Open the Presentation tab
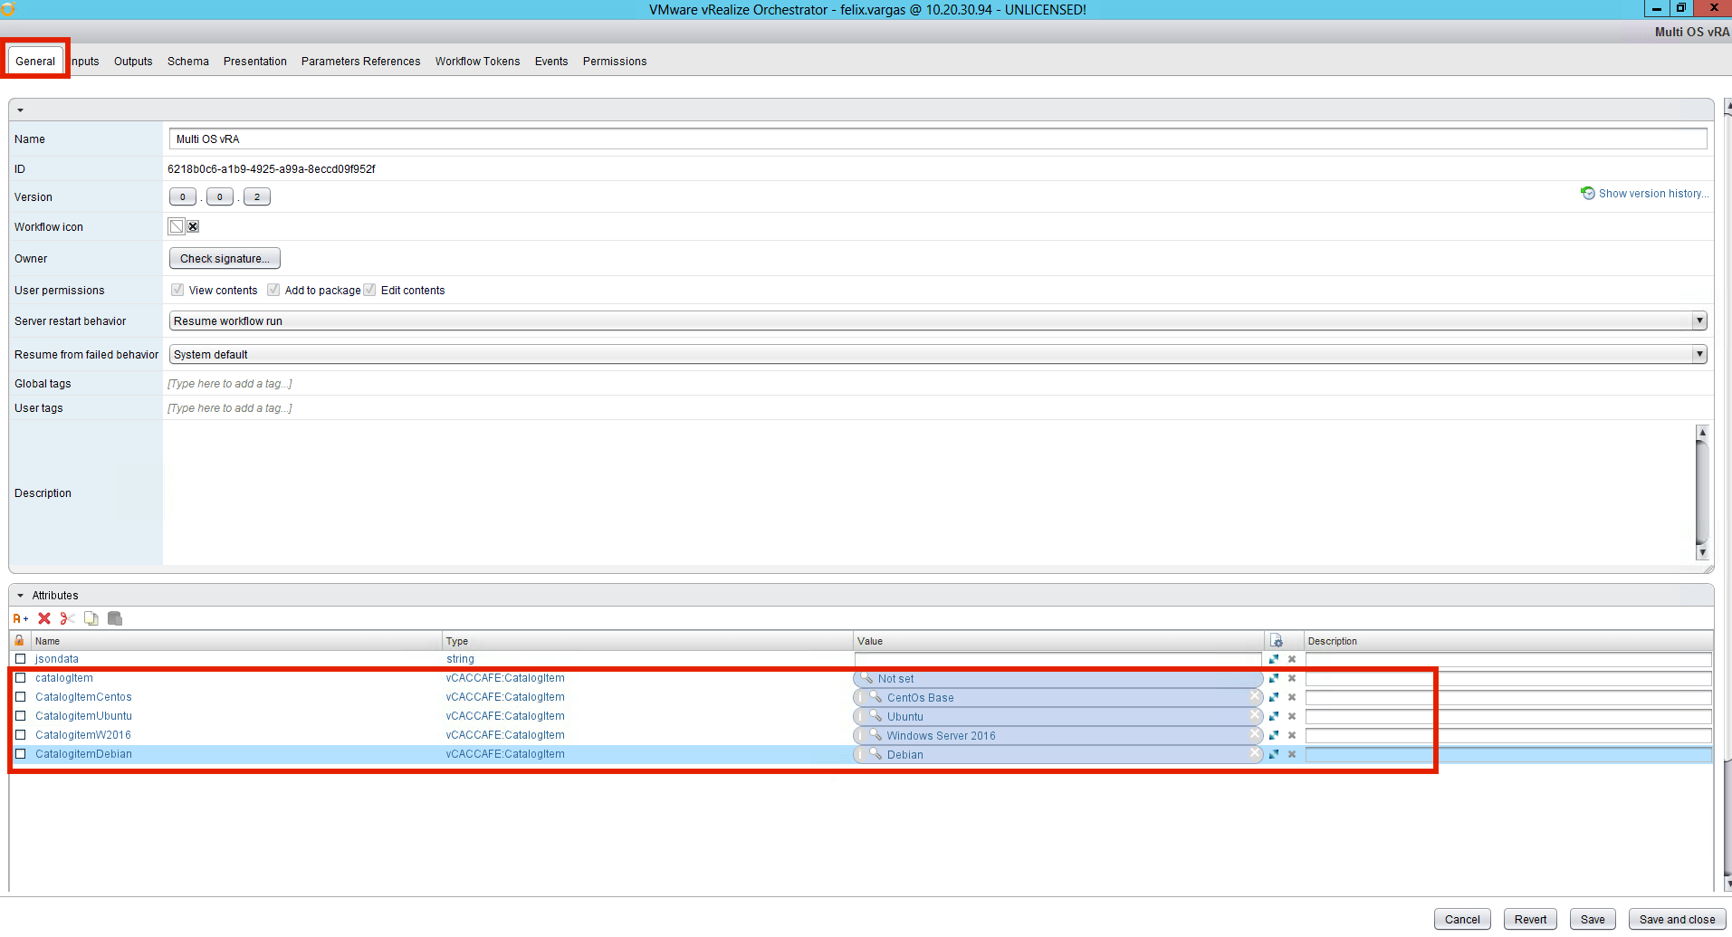This screenshot has height=937, width=1732. (255, 62)
